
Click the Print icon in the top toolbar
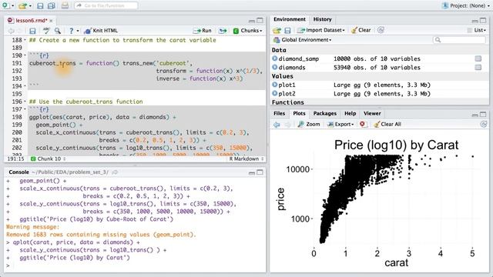click(65, 5)
